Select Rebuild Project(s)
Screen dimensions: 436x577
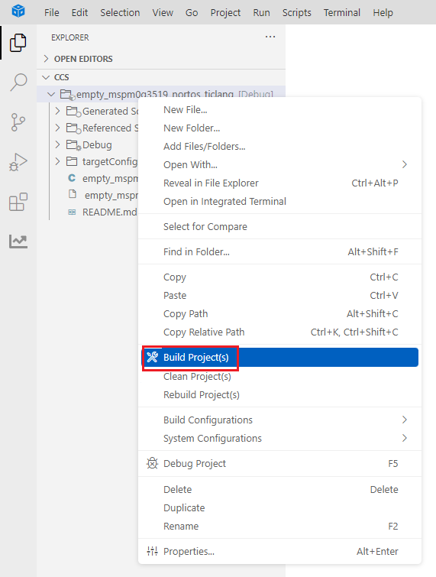279,395
